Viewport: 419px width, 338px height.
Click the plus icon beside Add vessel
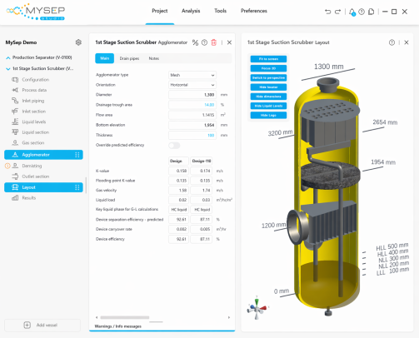click(27, 325)
